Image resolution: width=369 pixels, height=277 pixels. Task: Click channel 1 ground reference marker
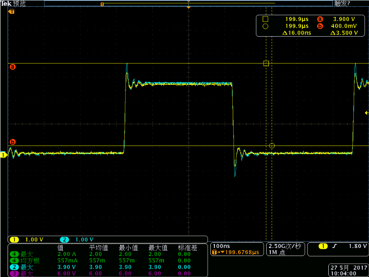click(4, 155)
